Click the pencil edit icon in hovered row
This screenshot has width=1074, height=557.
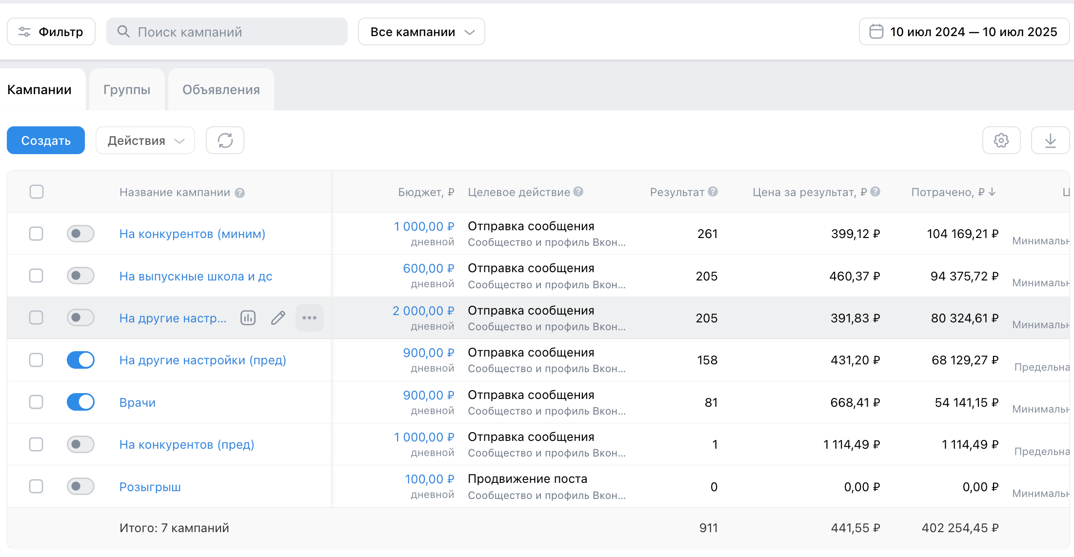278,318
